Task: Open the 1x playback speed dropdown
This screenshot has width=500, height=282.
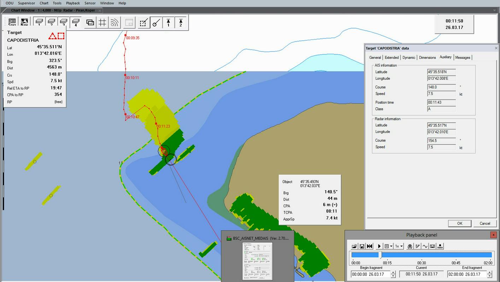Action: pos(399,246)
